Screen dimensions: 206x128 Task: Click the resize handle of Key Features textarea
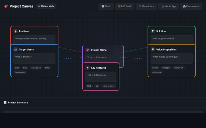115,81
